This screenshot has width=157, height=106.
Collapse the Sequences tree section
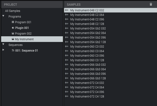coord(3,44)
